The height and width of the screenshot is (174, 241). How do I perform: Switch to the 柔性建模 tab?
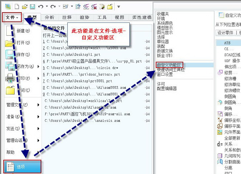tap(142, 17)
